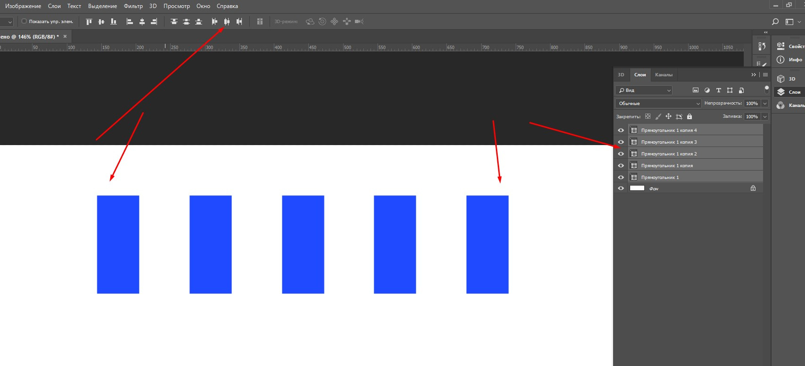The width and height of the screenshot is (805, 366).
Task: Open the History panel icon
Action: 762,46
